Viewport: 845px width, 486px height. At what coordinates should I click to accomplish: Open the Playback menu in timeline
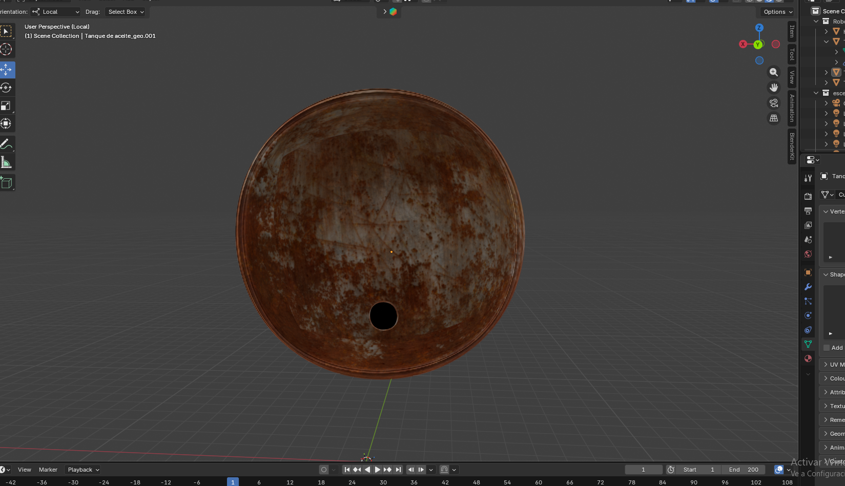tap(84, 470)
